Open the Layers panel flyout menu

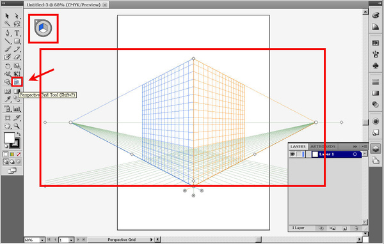pos(364,146)
